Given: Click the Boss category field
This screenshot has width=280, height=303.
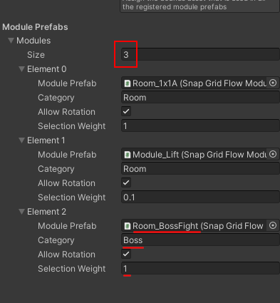Looking at the screenshot, I should 200,240.
